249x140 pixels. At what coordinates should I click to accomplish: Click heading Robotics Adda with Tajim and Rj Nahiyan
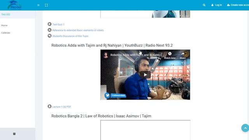112,45
